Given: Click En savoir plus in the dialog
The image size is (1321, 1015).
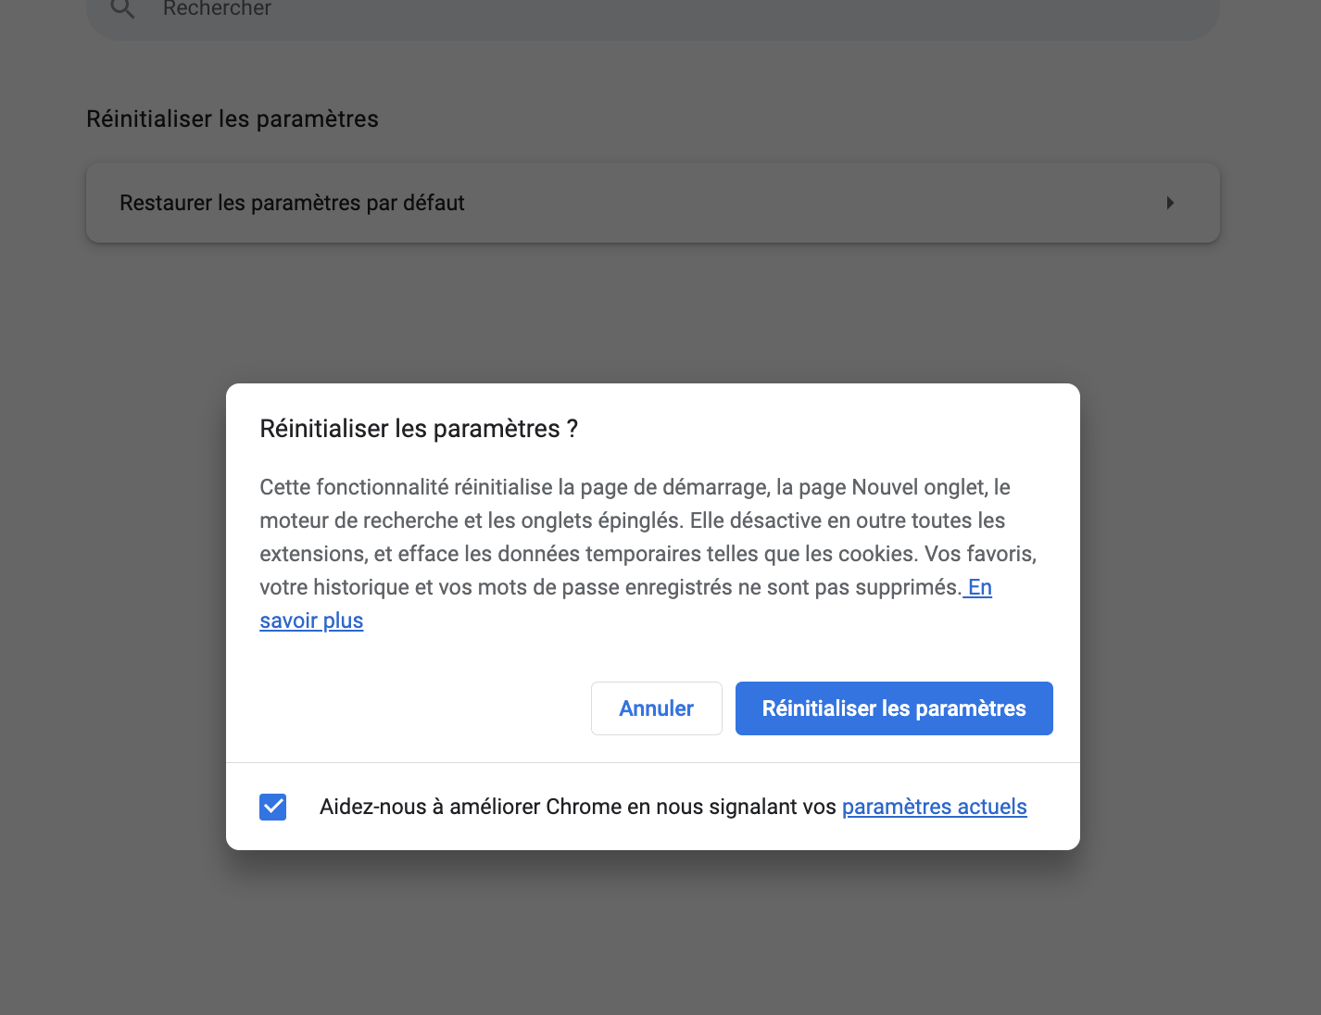Looking at the screenshot, I should click(x=311, y=620).
